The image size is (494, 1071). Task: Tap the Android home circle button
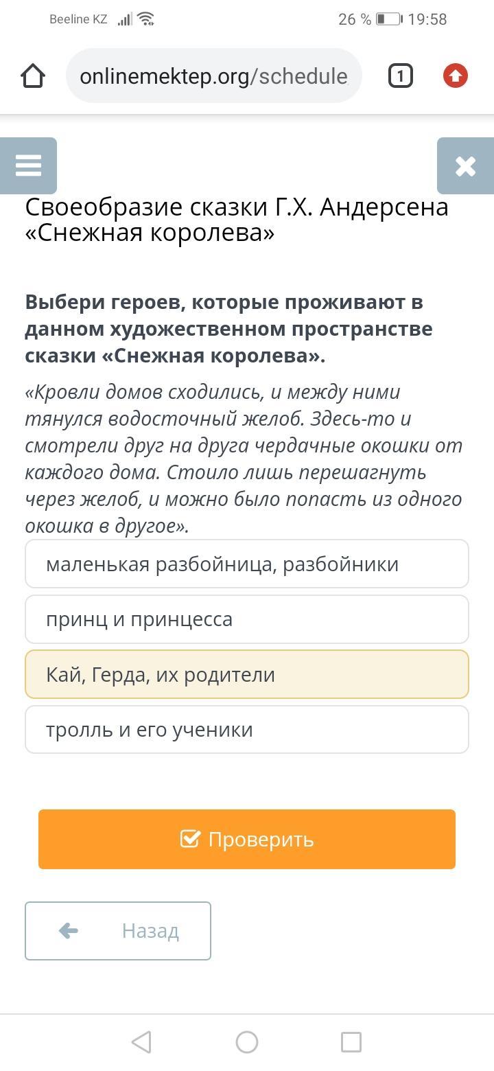pyautogui.click(x=247, y=1042)
